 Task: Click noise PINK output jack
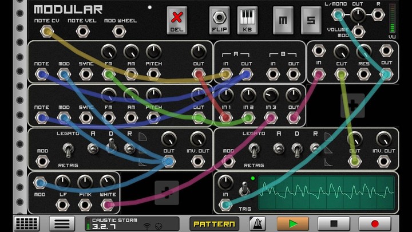[85, 205]
